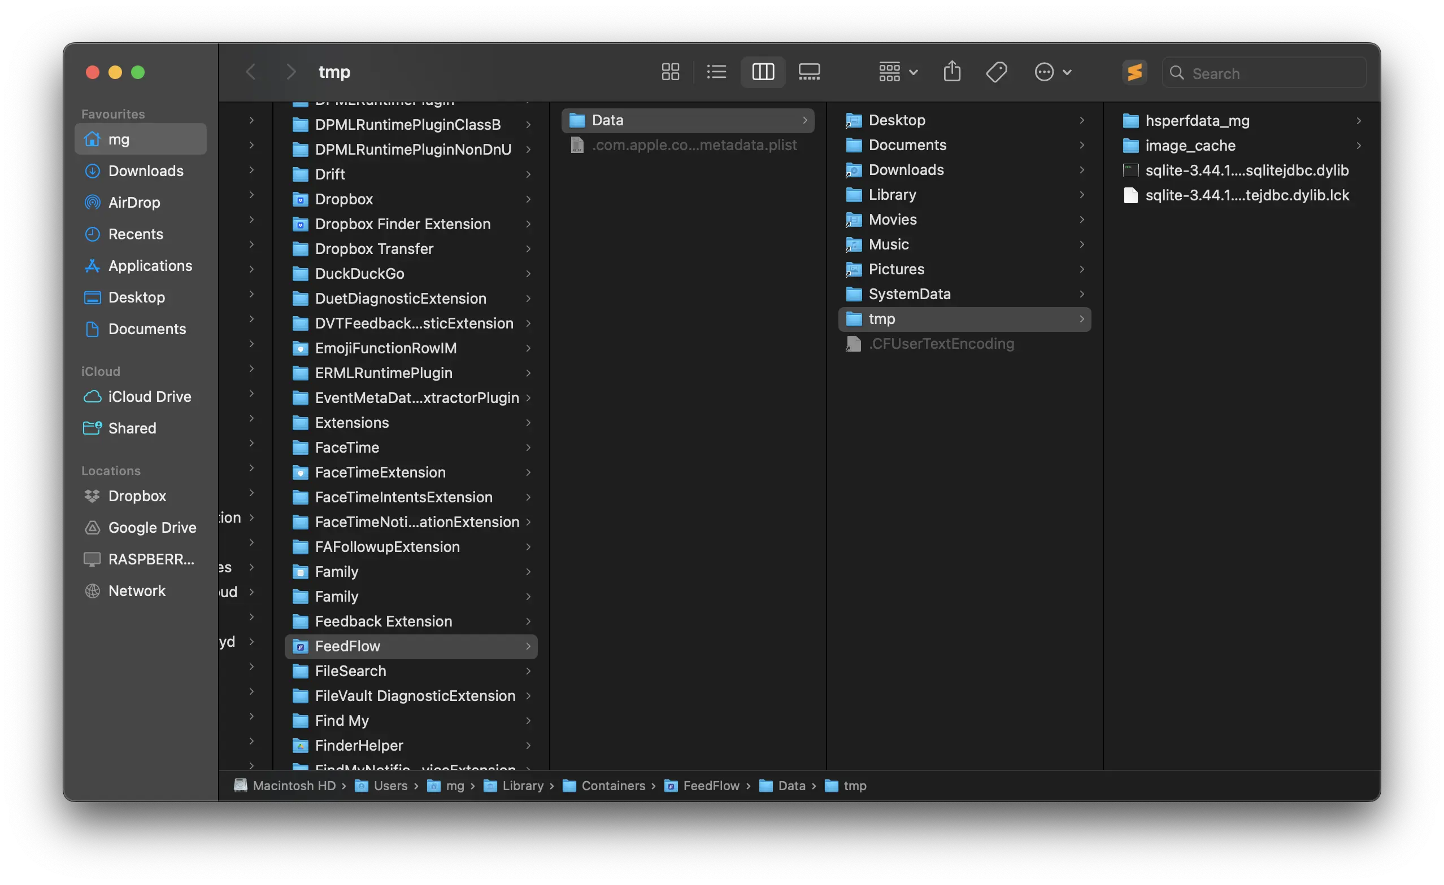The image size is (1444, 885).
Task: Open the Shared sidebar location
Action: pyautogui.click(x=141, y=428)
